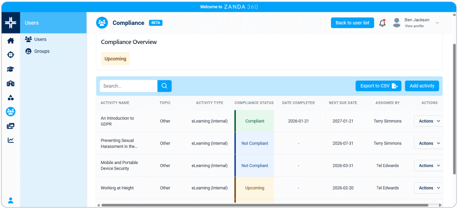This screenshot has height=209, width=458.
Task: Click into the Search input field
Action: [x=128, y=86]
